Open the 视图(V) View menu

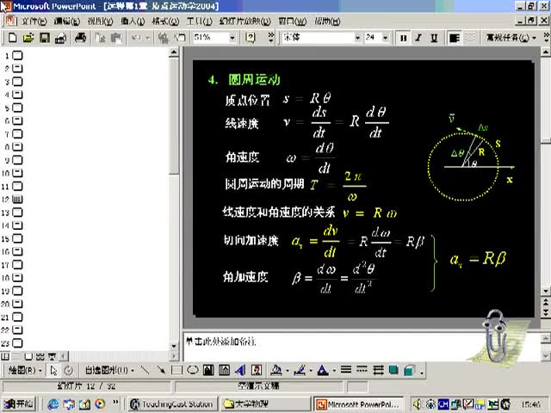pos(100,22)
